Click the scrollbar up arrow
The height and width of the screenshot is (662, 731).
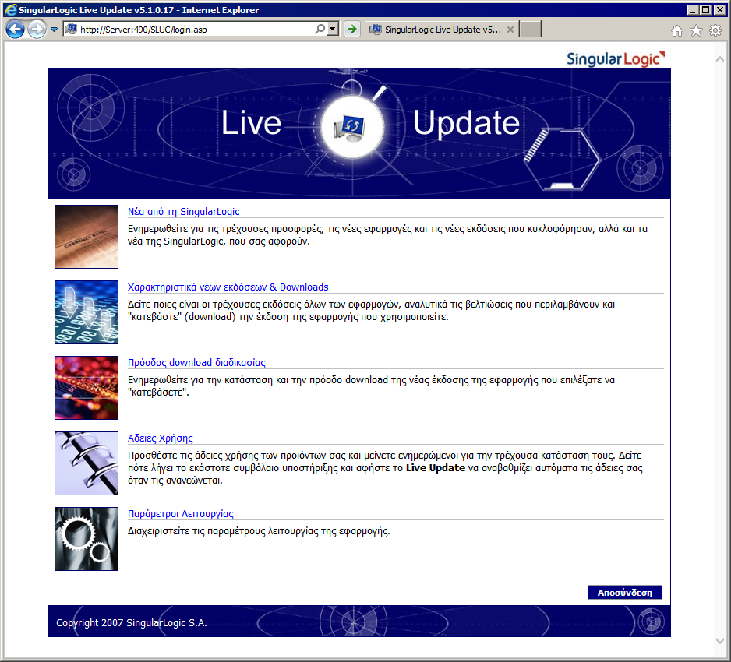(x=720, y=59)
